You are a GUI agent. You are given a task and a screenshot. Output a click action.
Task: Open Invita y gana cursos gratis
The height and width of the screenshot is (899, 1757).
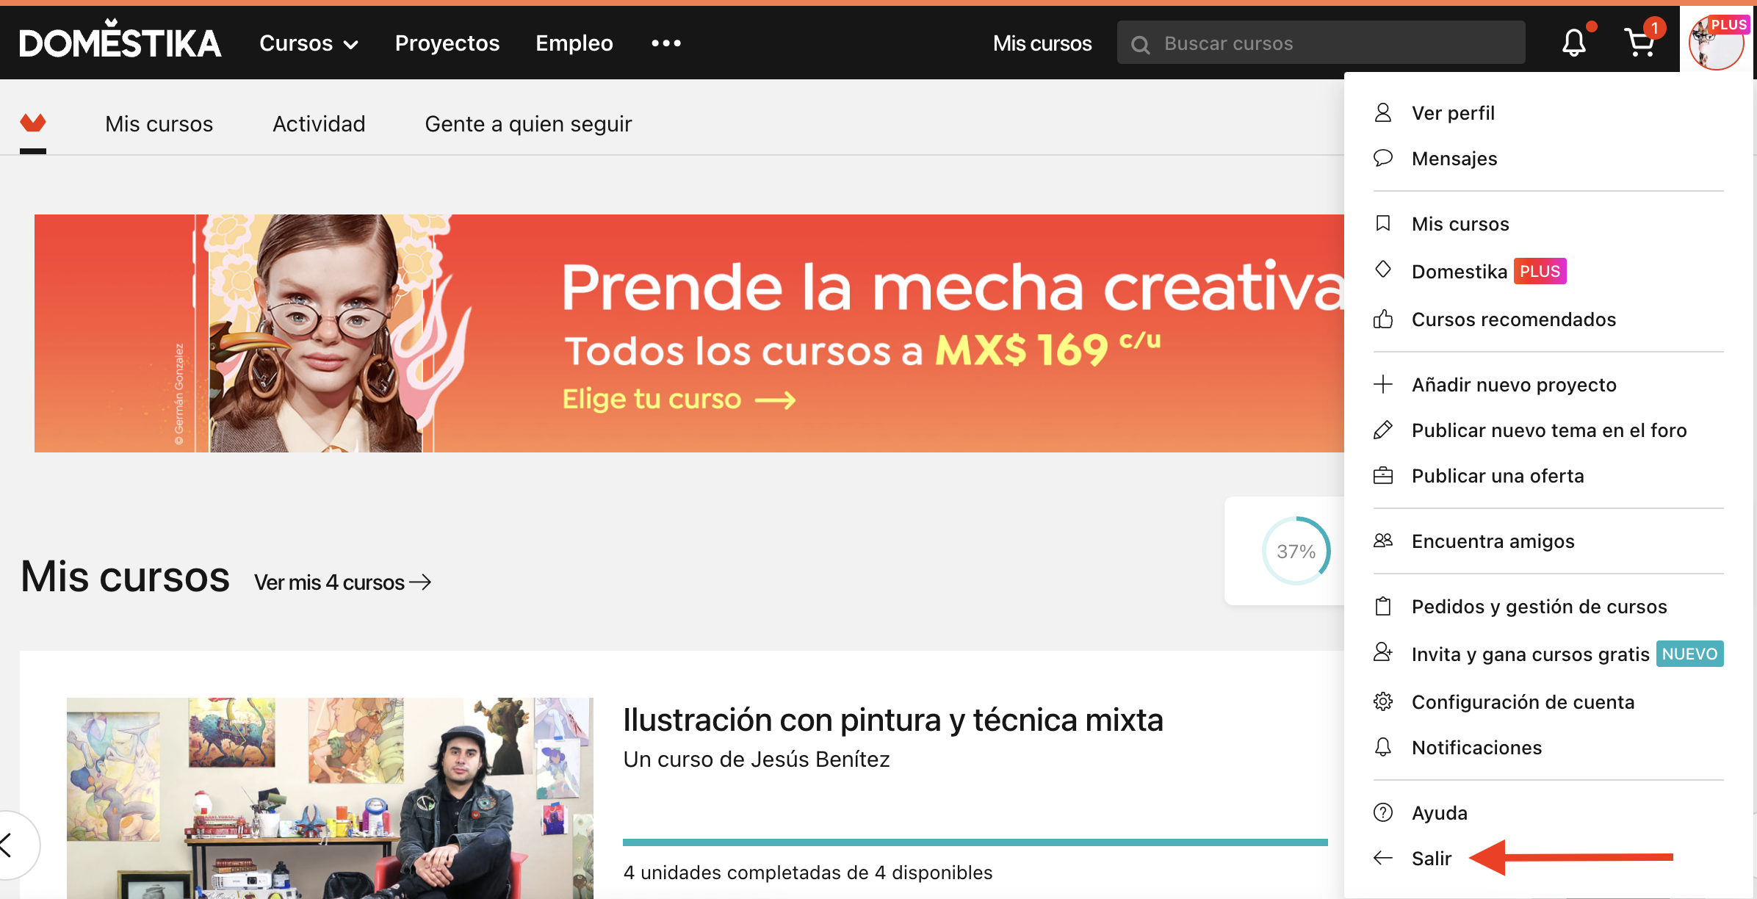1531,654
